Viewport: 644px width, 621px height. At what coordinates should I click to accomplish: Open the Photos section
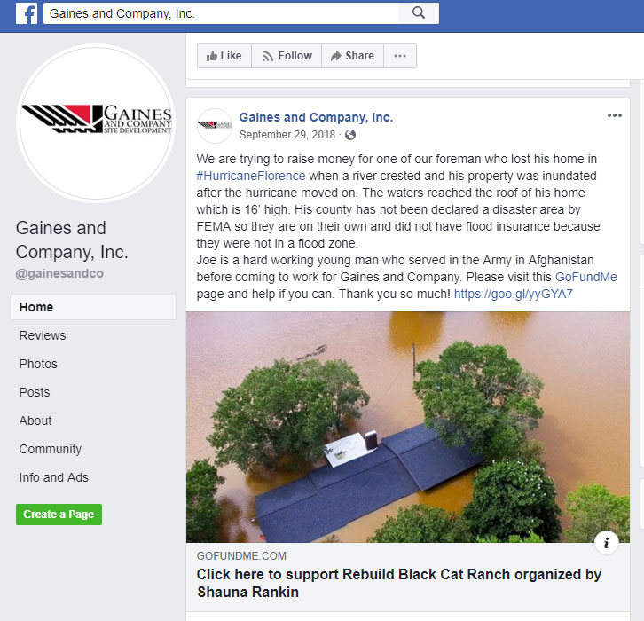point(38,364)
